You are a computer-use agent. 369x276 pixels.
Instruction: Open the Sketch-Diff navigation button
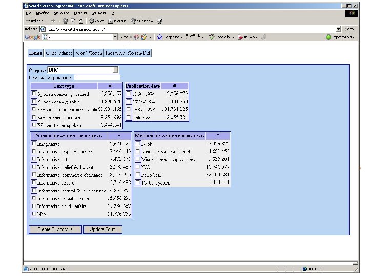coord(138,53)
